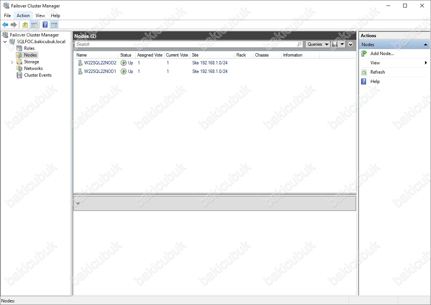Click the Forward arrow toolbar icon

(x=14, y=25)
